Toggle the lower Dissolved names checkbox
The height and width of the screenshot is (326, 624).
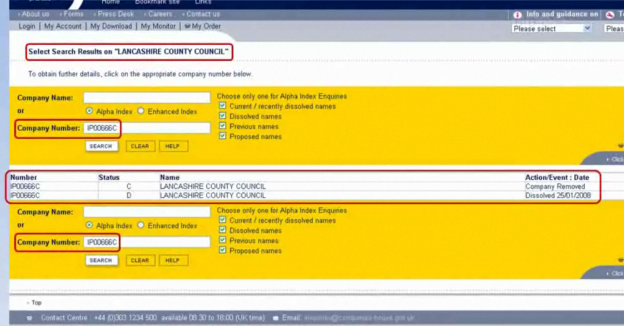click(x=222, y=230)
